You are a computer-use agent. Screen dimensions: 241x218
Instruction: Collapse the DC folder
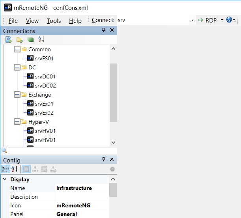pos(17,67)
